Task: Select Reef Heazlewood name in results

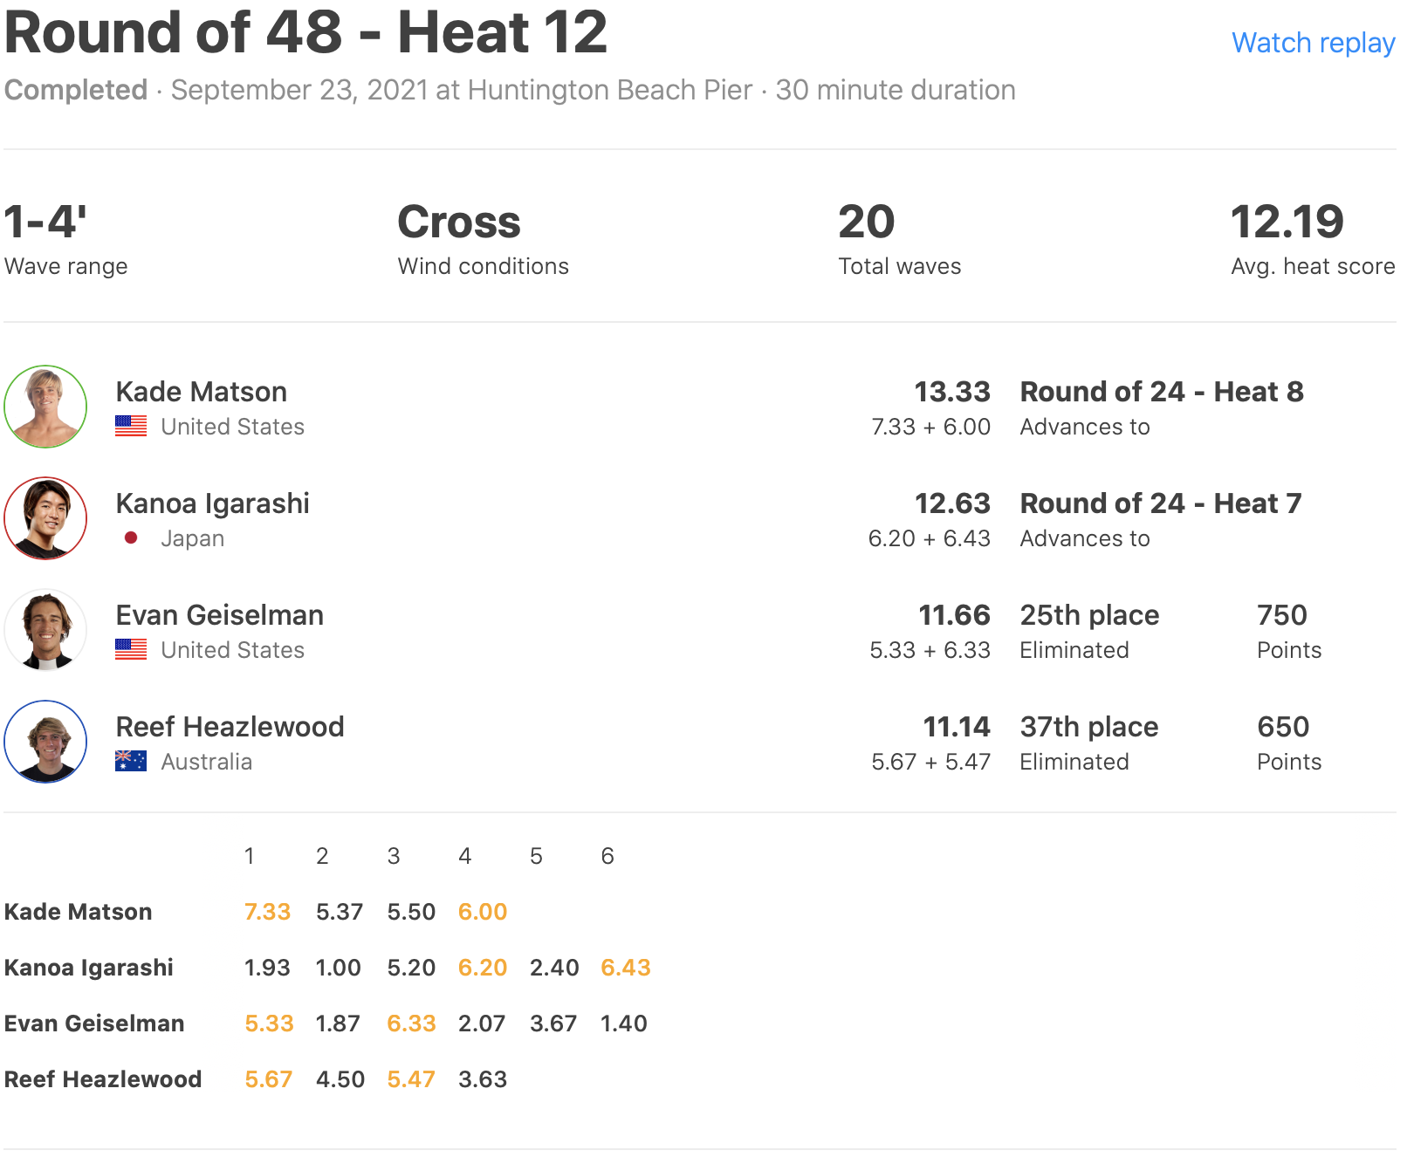Action: (x=230, y=727)
